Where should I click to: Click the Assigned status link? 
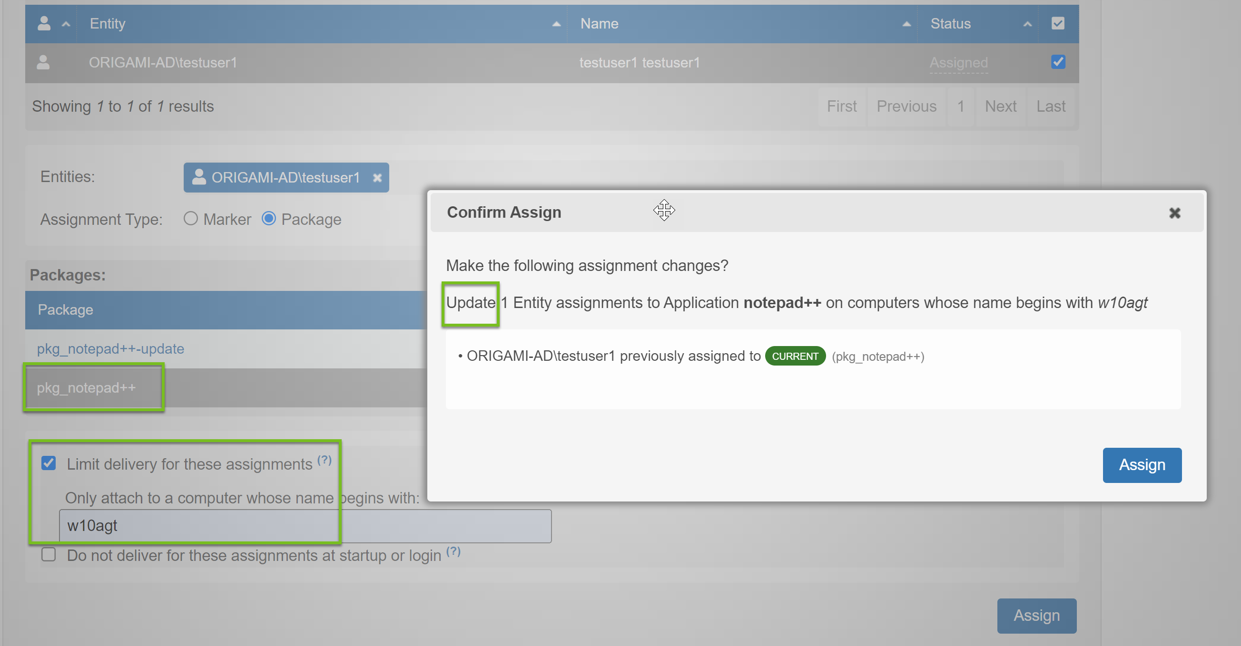coord(958,63)
